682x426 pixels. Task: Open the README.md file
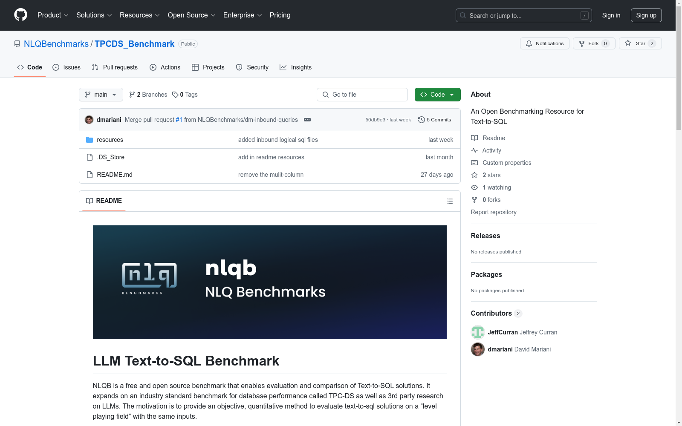pos(115,175)
